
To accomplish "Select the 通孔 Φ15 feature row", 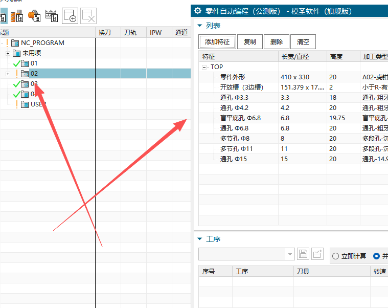I will click(x=233, y=159).
